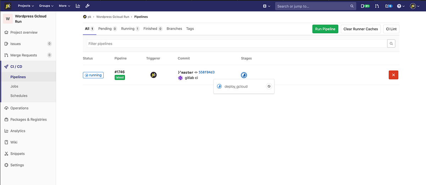This screenshot has width=426, height=185.
Task: Click the Run Pipeline button
Action: [x=325, y=29]
